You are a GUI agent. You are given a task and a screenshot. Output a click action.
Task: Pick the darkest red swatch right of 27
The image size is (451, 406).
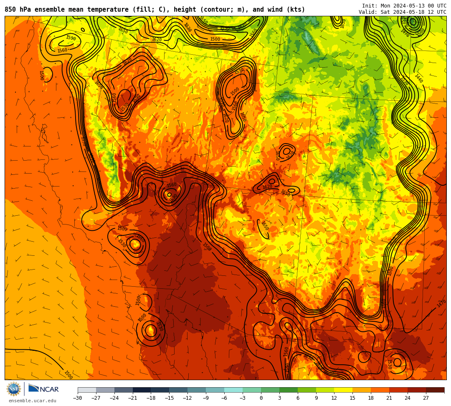(x=435, y=390)
